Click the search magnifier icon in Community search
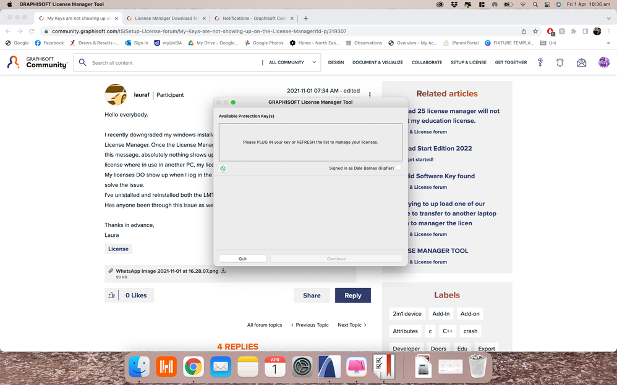Image resolution: width=617 pixels, height=385 pixels. (x=82, y=62)
